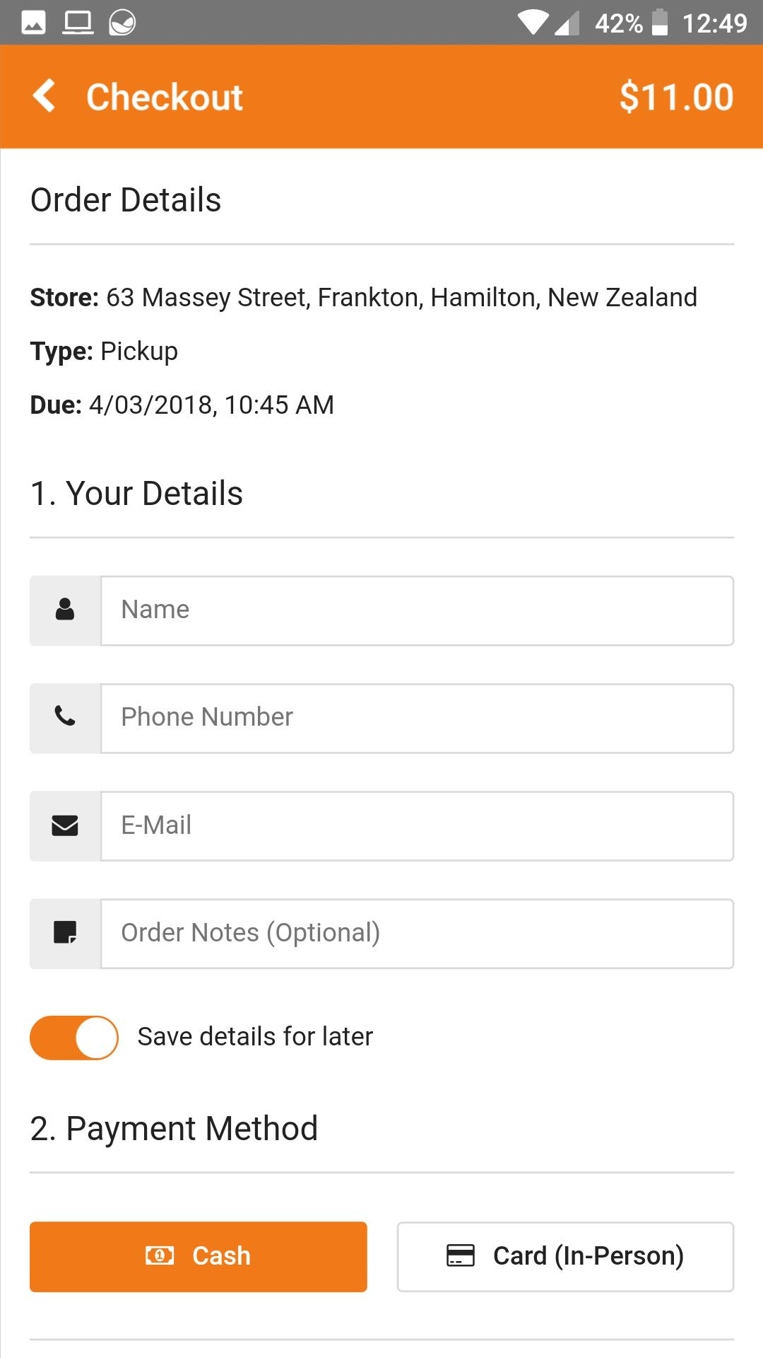Screen dimensions: 763x1358
Task: Select Cash payment method
Action: click(x=199, y=1257)
